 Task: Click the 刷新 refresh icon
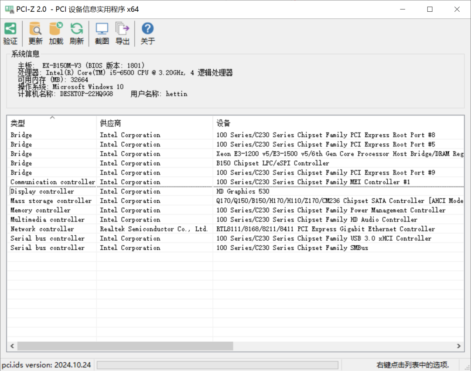77,29
